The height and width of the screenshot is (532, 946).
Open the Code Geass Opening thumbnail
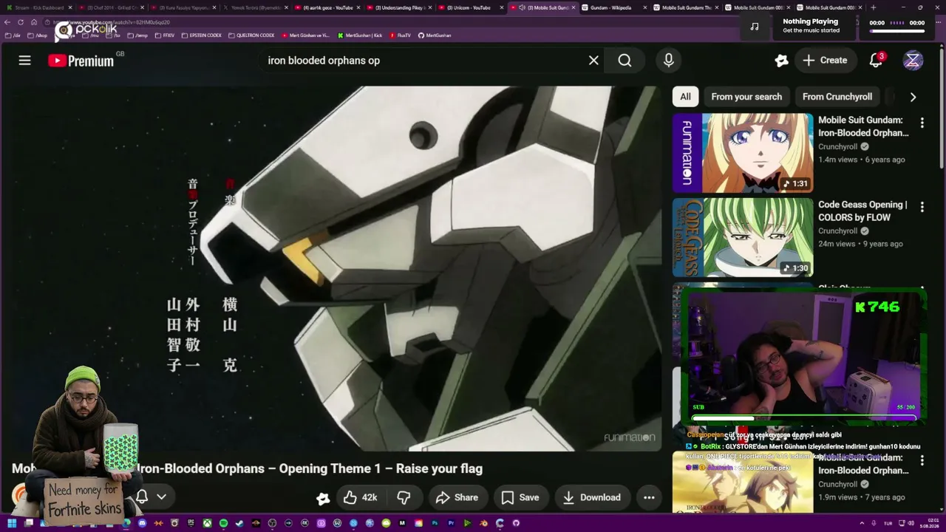pyautogui.click(x=743, y=237)
